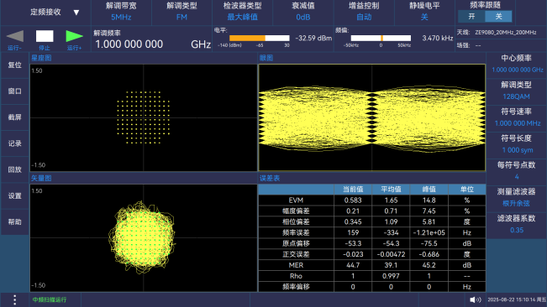Screen dimensions: 547x307
Task: Click the antenna ZE9080_20MHz_200MHz field
Action: pyautogui.click(x=506, y=33)
